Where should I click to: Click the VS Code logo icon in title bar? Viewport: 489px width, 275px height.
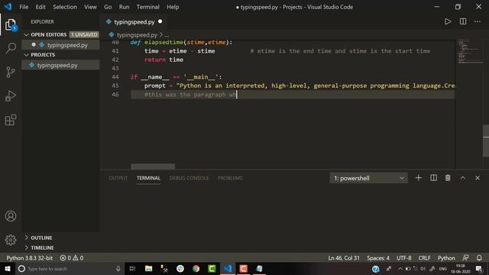click(8, 7)
